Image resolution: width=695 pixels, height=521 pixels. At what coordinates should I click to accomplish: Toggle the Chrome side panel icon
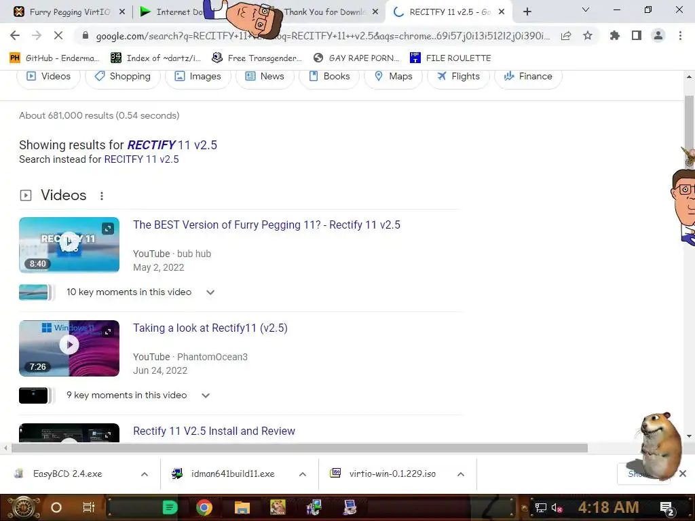tap(637, 35)
